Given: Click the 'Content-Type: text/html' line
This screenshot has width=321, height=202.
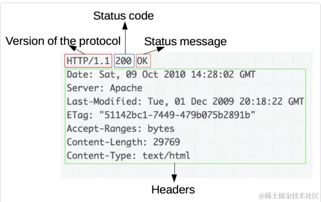Looking at the screenshot, I should (128, 155).
